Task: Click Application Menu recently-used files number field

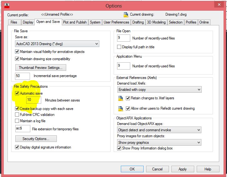Action: coord(123,66)
